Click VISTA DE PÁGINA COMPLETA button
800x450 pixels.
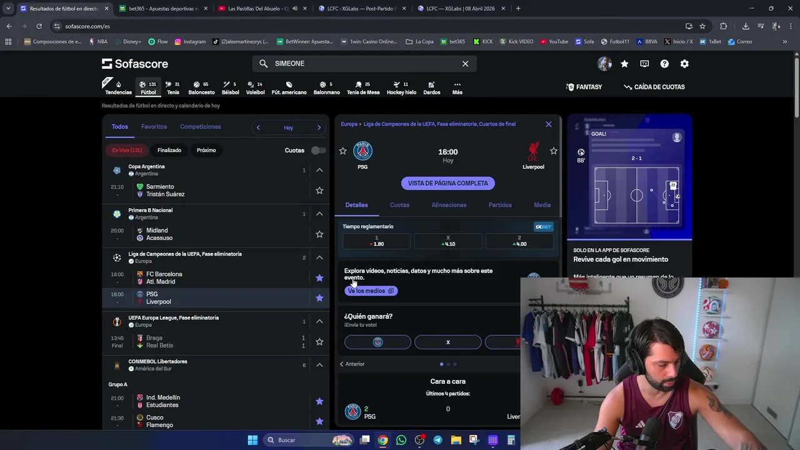click(x=448, y=183)
